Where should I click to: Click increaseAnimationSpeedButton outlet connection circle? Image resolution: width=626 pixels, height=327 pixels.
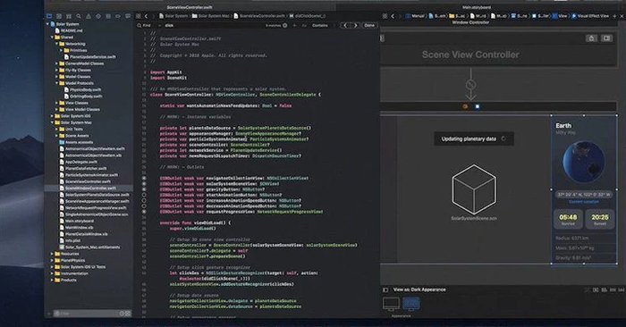pyautogui.click(x=144, y=201)
